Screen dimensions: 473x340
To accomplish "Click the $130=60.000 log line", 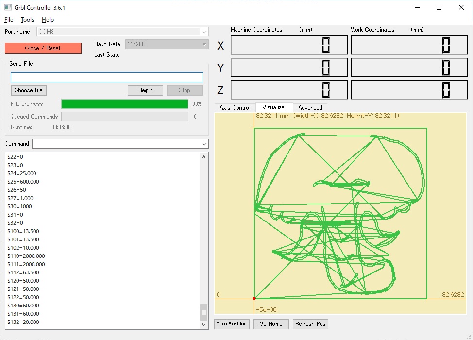I will coord(23,306).
